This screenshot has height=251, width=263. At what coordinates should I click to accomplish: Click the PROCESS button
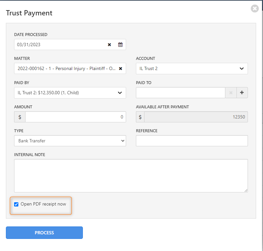point(44,233)
